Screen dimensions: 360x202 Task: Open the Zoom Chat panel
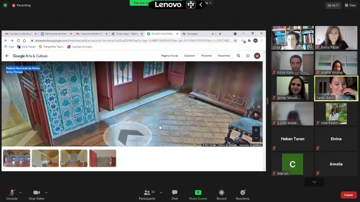[174, 194]
